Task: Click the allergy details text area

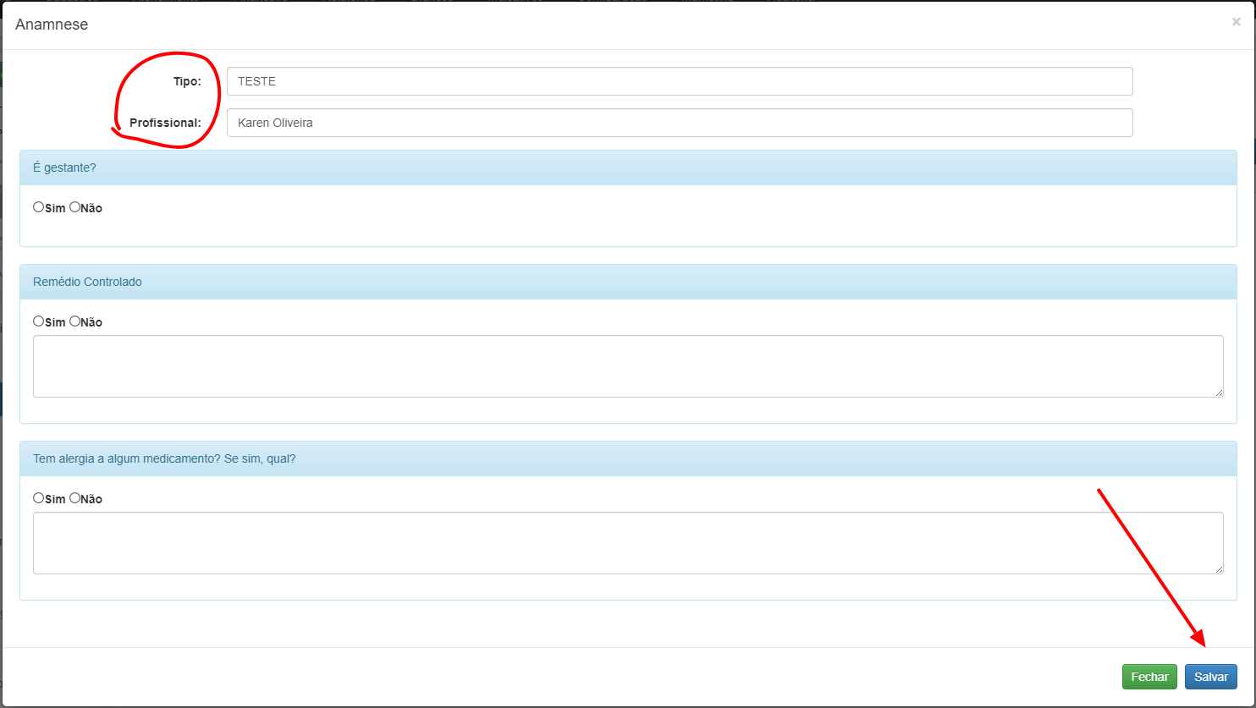Action: 628,543
